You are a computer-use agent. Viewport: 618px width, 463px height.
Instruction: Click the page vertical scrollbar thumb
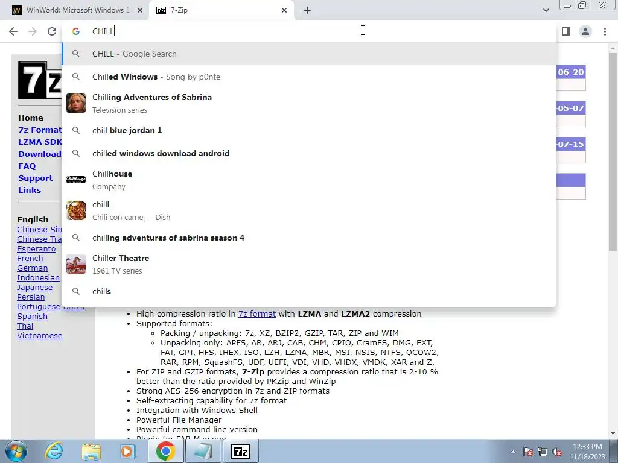(613, 151)
